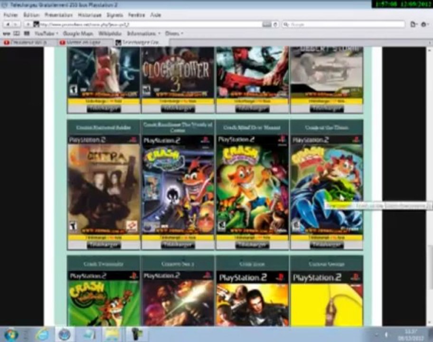Open the reading list glasses icon
The image size is (433, 342).
(x=7, y=33)
